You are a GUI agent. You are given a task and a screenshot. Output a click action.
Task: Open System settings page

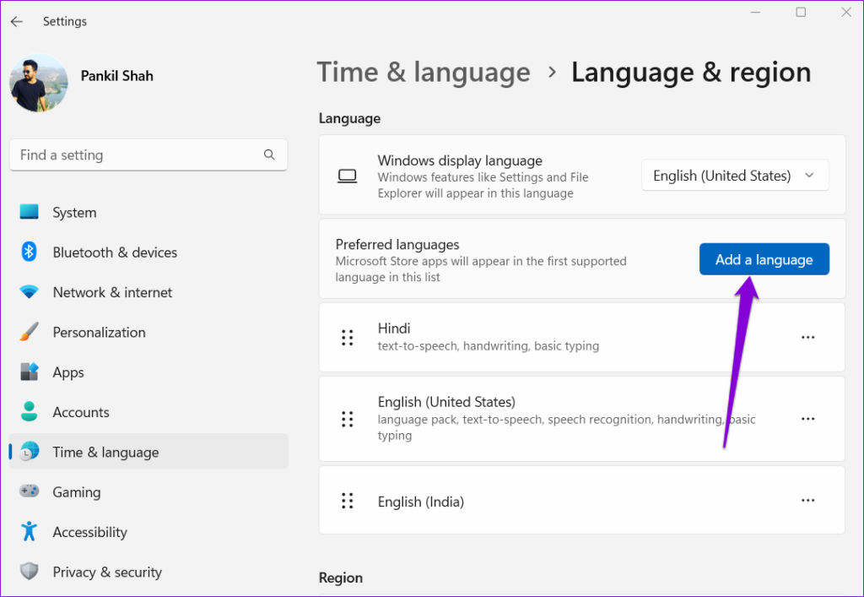pyautogui.click(x=148, y=212)
